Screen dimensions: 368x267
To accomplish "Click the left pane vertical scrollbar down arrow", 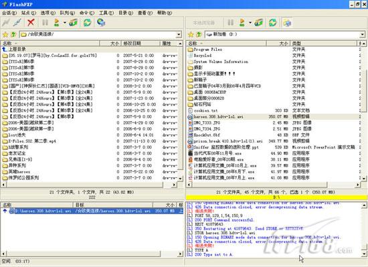I will click(x=180, y=179).
